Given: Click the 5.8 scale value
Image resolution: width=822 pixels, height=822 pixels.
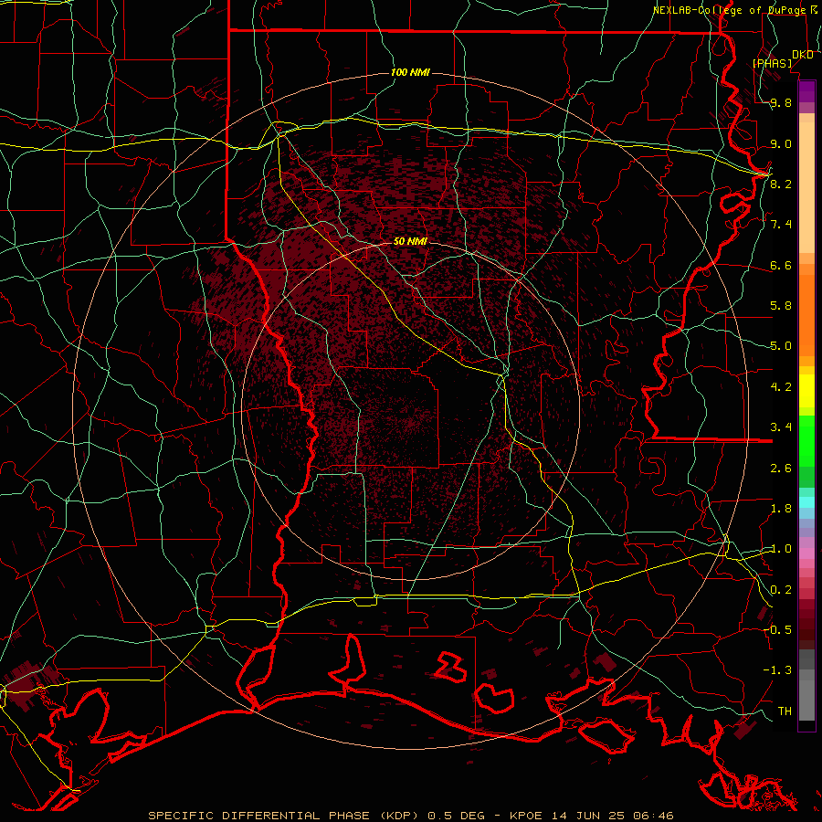Looking at the screenshot, I should tap(781, 306).
